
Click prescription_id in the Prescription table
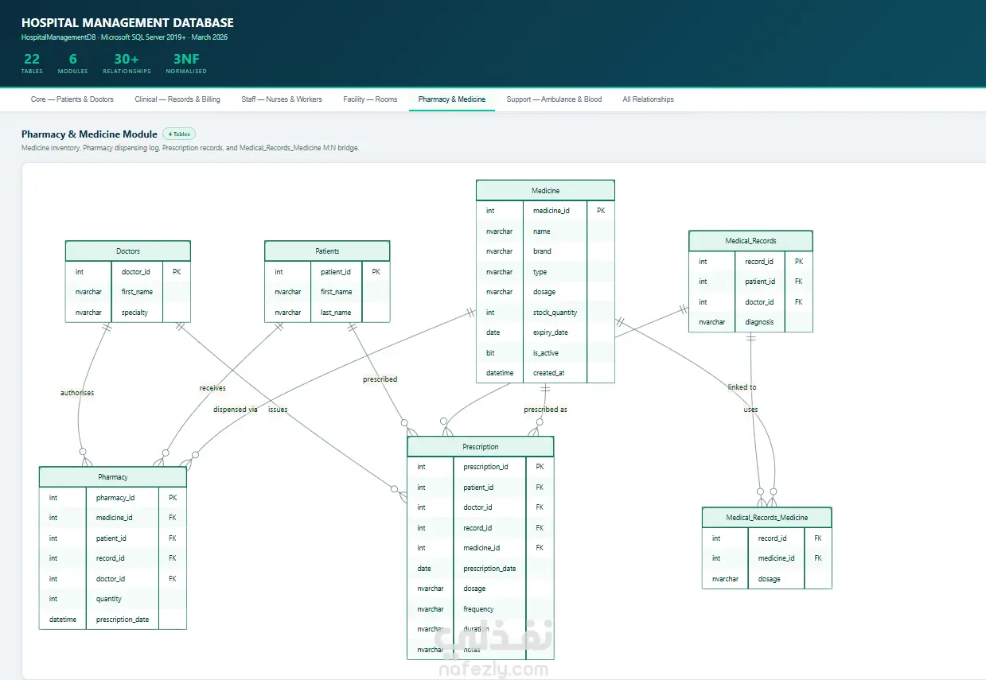coord(485,467)
